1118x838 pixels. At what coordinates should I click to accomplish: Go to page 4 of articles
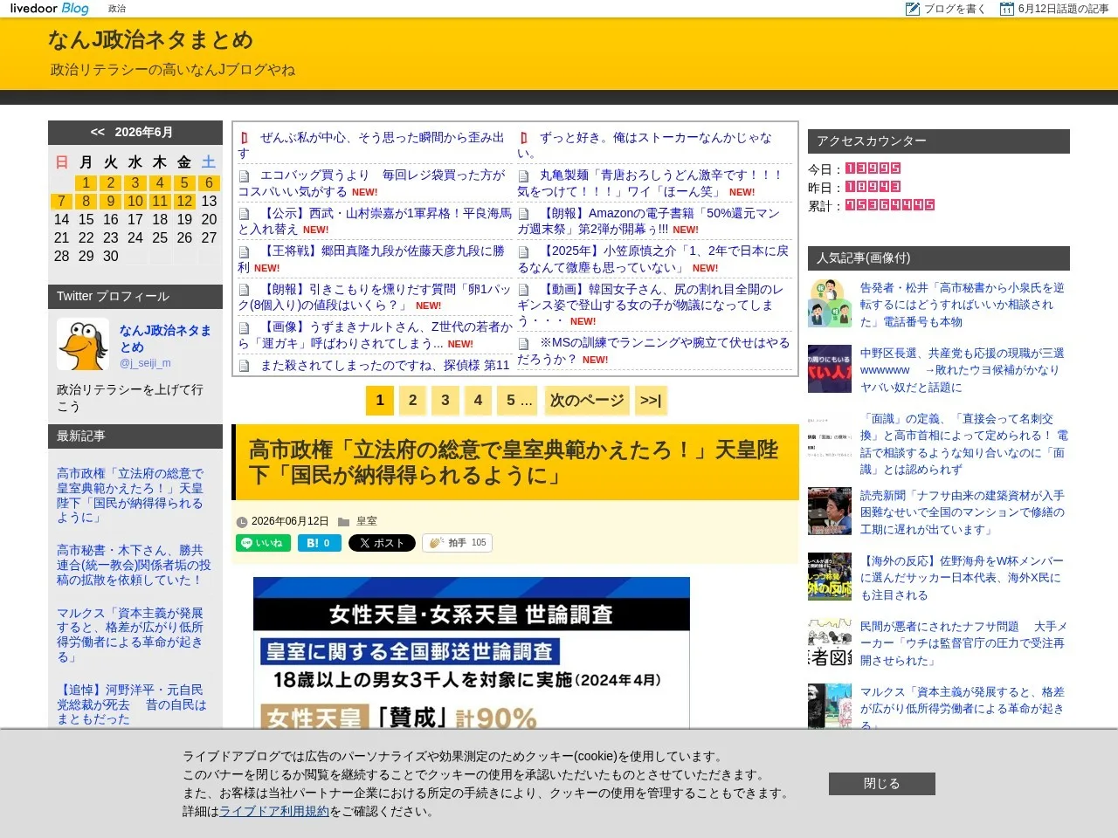(x=478, y=401)
